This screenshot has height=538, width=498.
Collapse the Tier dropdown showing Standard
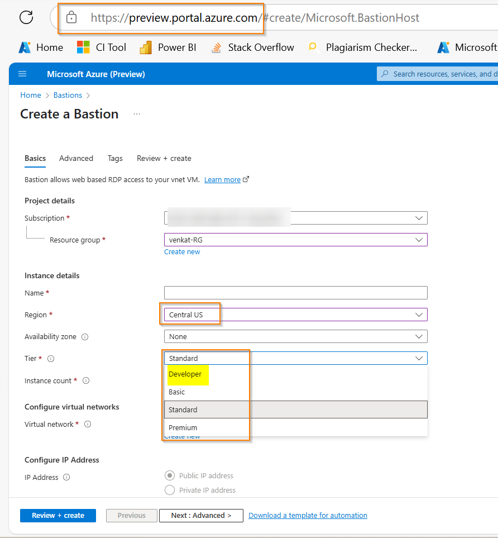[296, 358]
